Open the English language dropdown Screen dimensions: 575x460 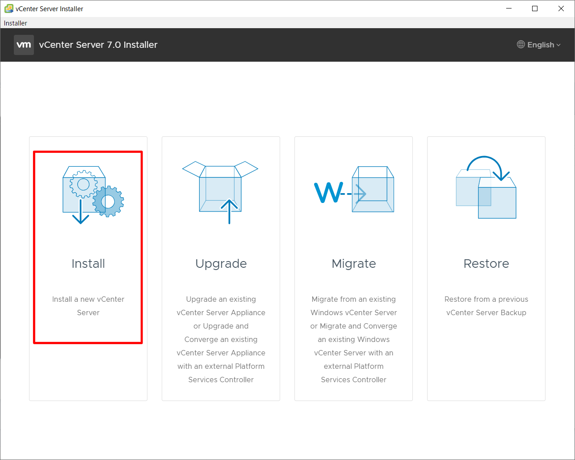point(539,45)
